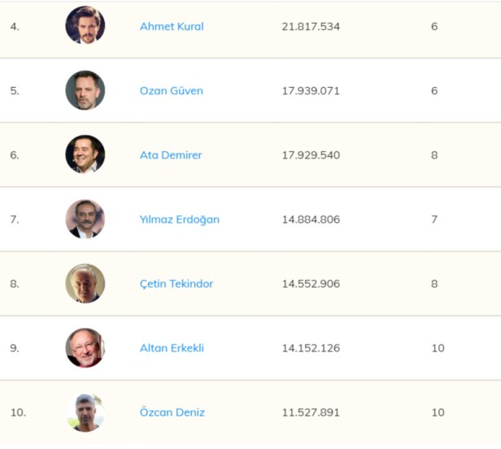This screenshot has width=501, height=449.
Task: Click the 14.884.806 number
Action: click(311, 219)
